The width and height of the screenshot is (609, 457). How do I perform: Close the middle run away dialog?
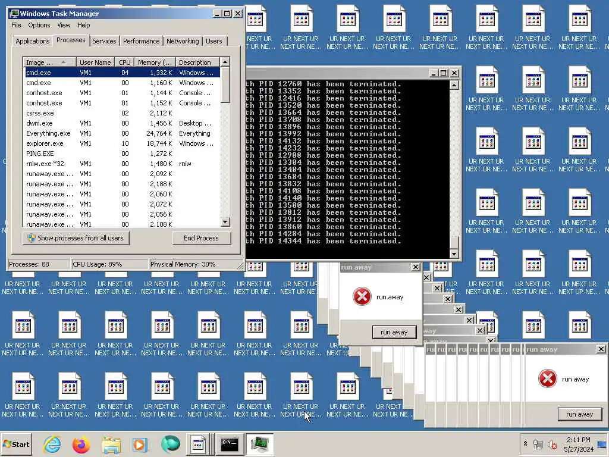point(415,267)
